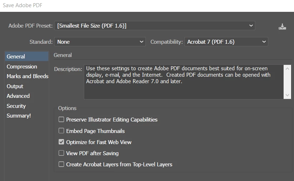Uncheck Optimize for Fast Web View
Screen dimensions: 294x181
click(x=61, y=142)
